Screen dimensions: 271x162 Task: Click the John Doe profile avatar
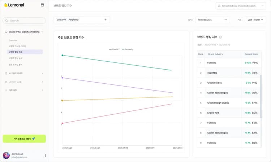(6, 156)
